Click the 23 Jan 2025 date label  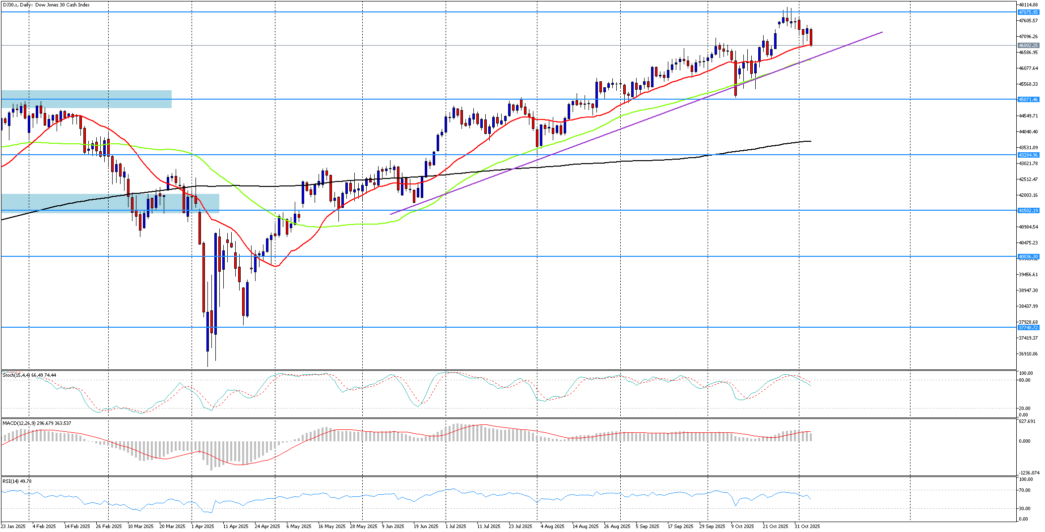(13, 527)
